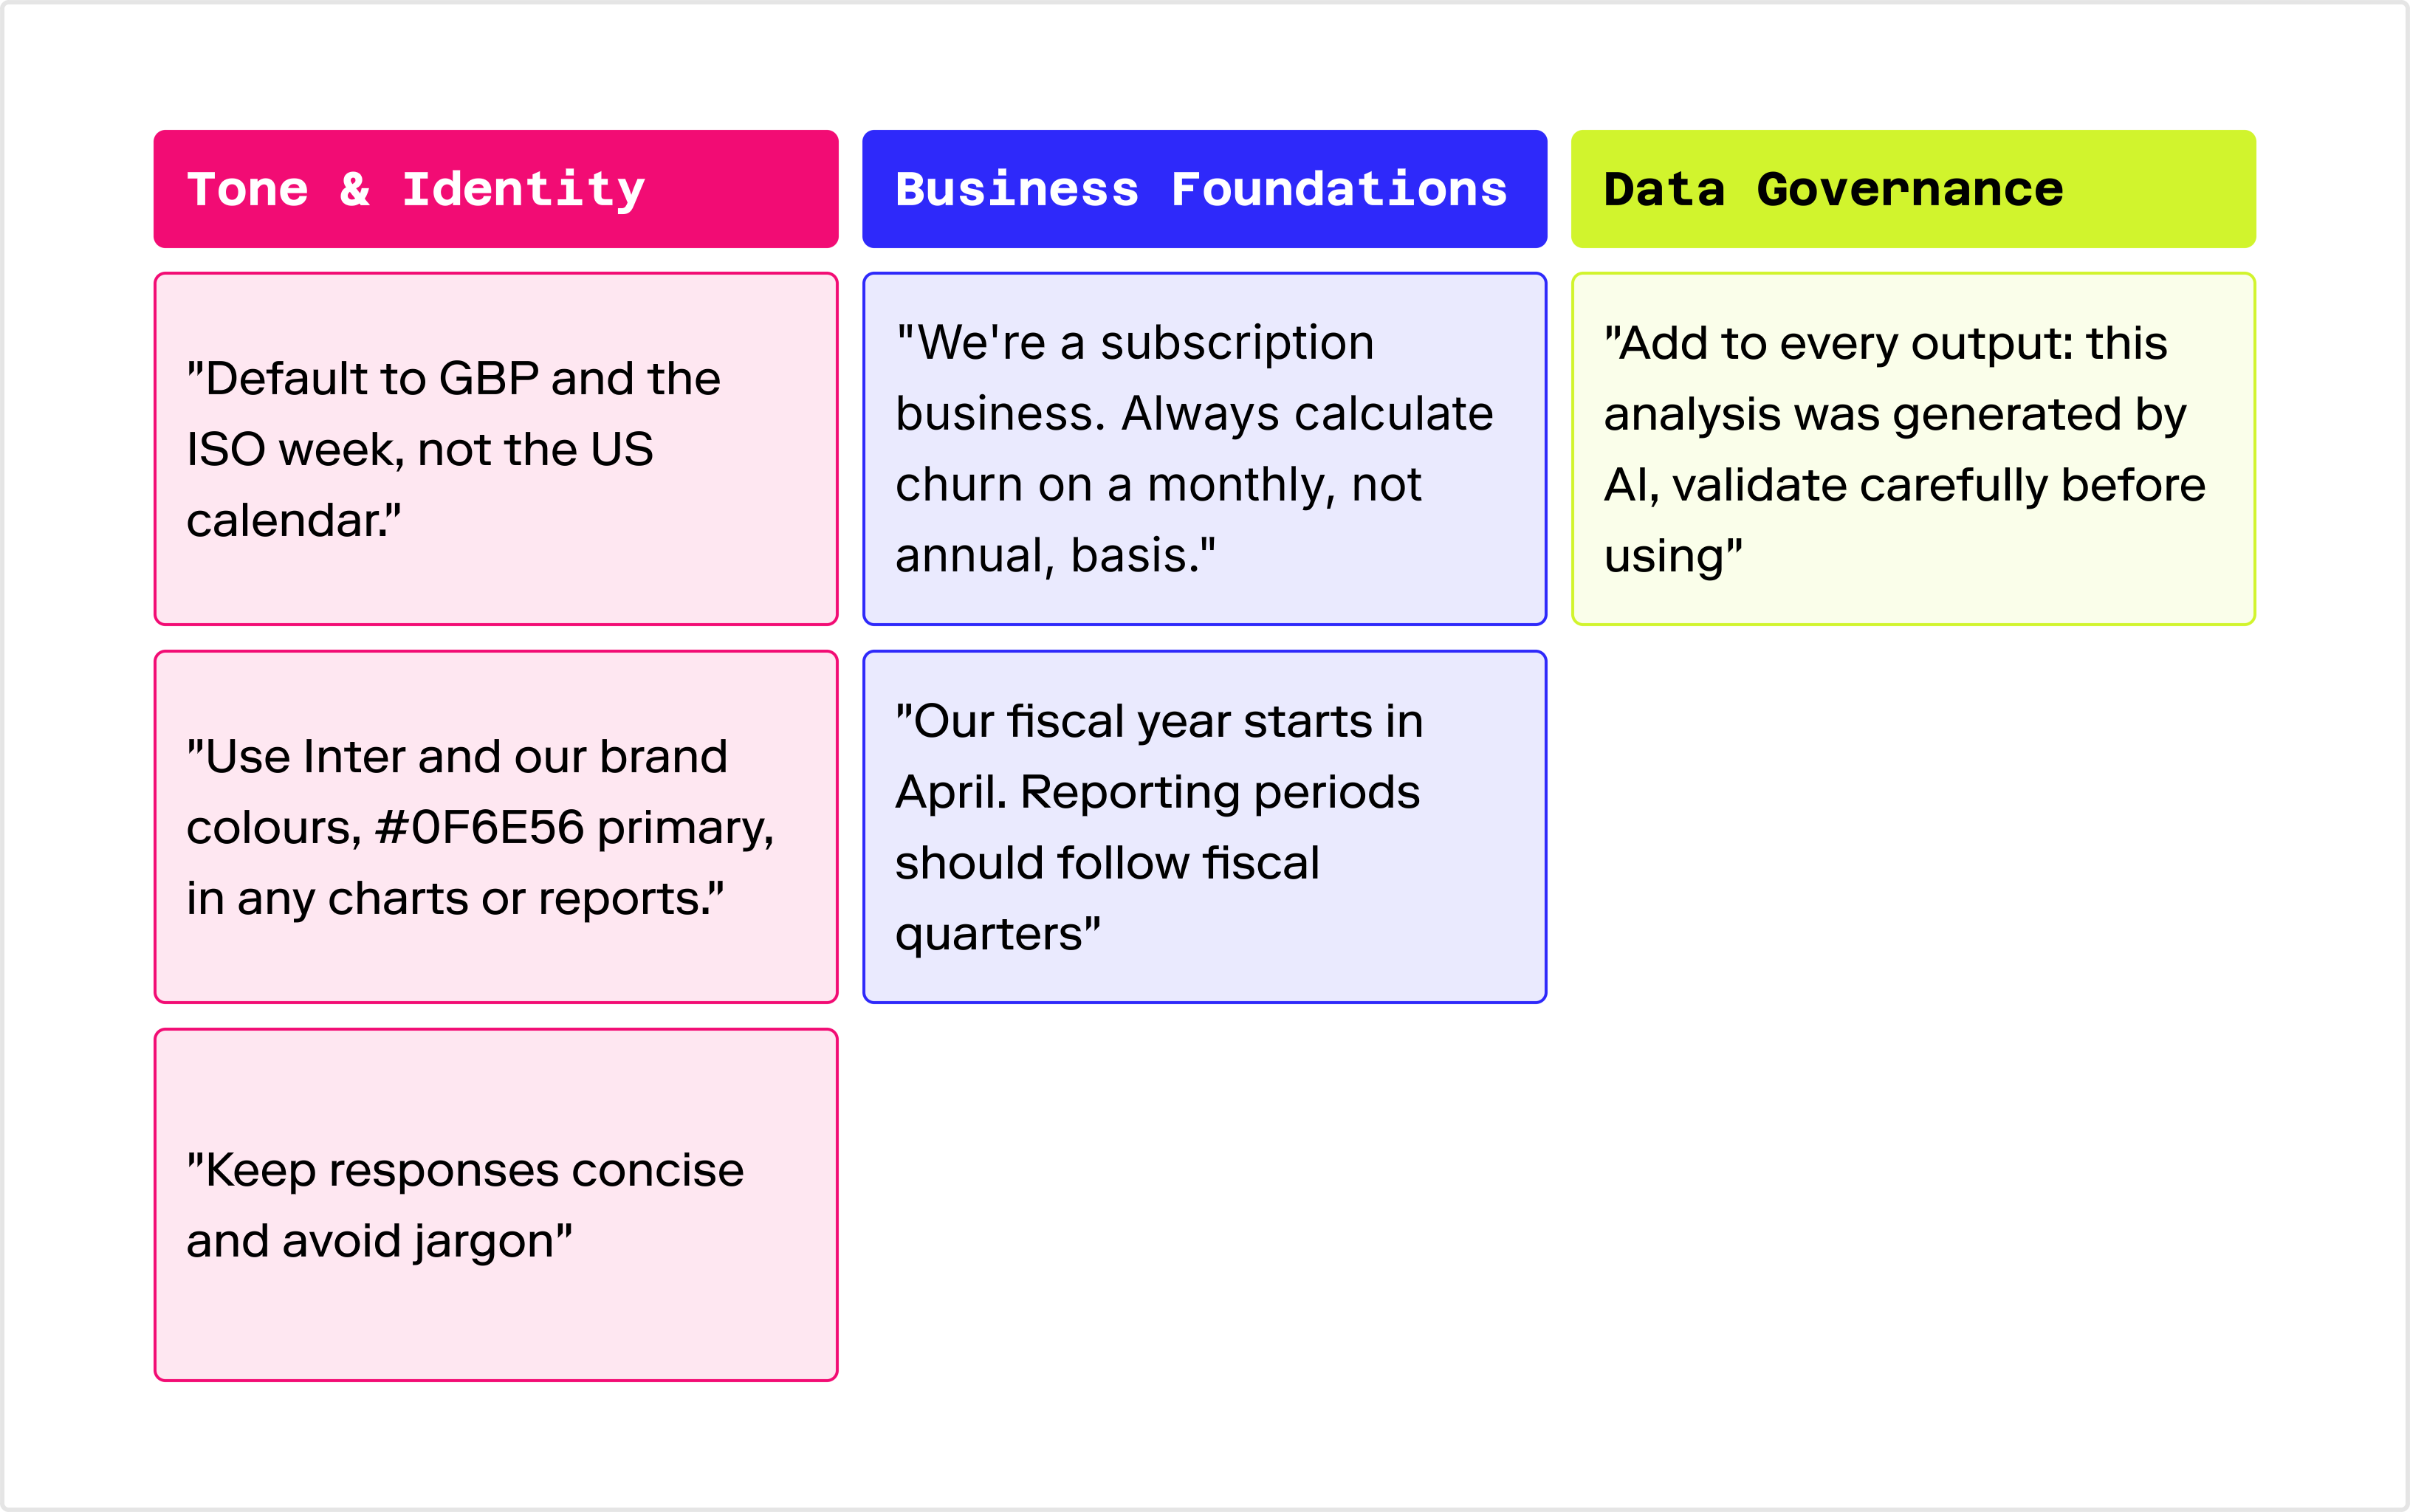
Task: Click the word 'Identity' in pink header
Action: pyautogui.click(x=524, y=190)
